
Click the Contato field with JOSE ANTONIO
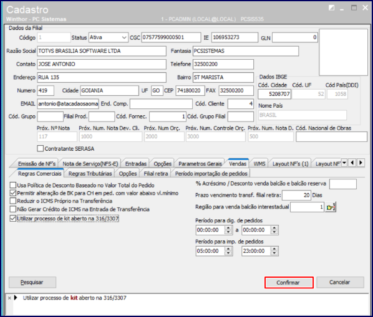(x=102, y=64)
